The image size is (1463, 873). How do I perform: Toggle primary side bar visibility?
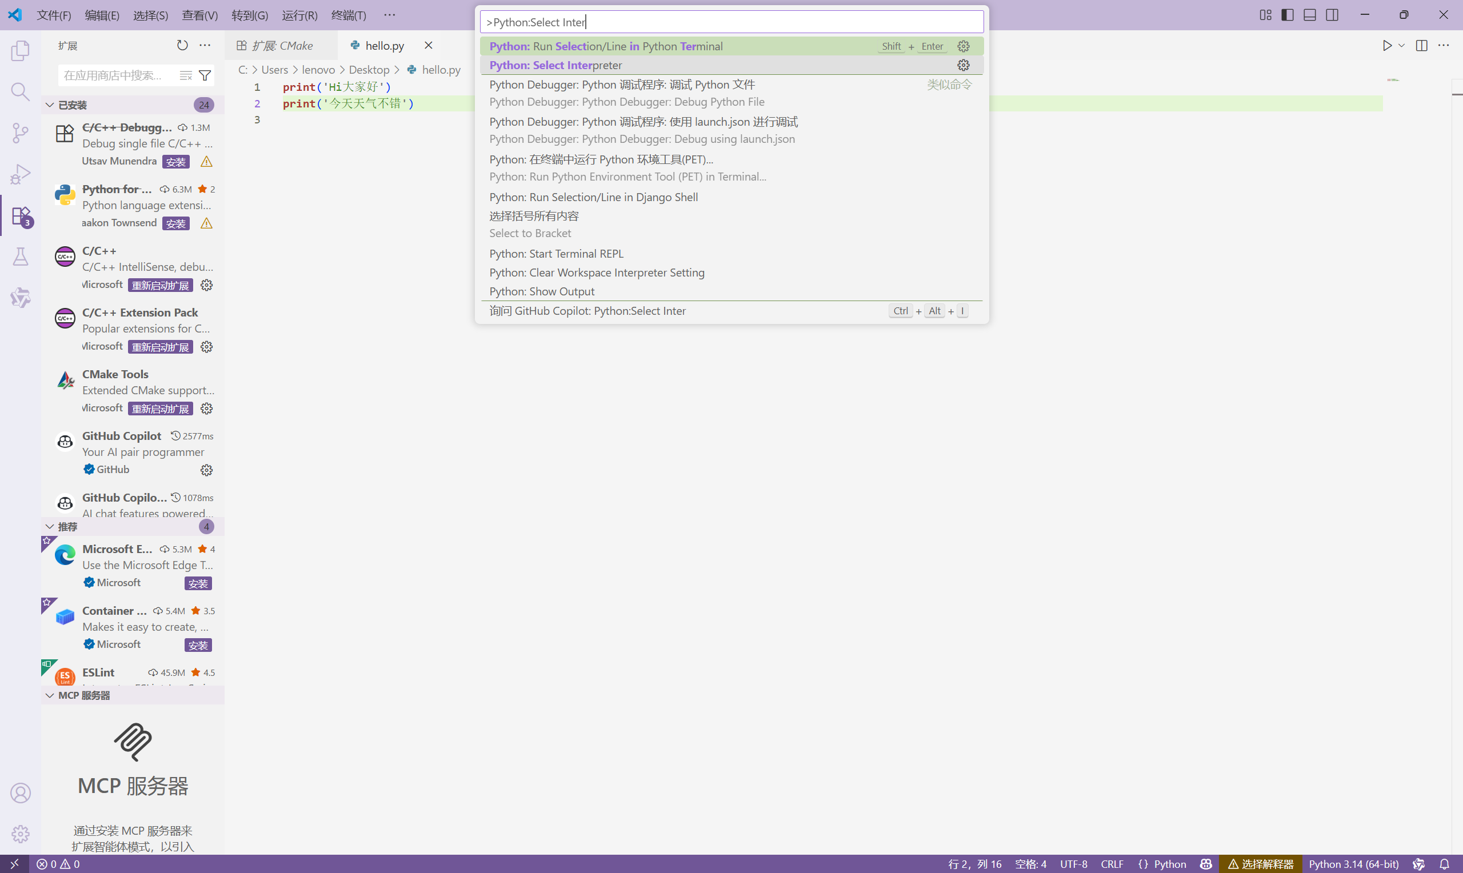click(1287, 15)
